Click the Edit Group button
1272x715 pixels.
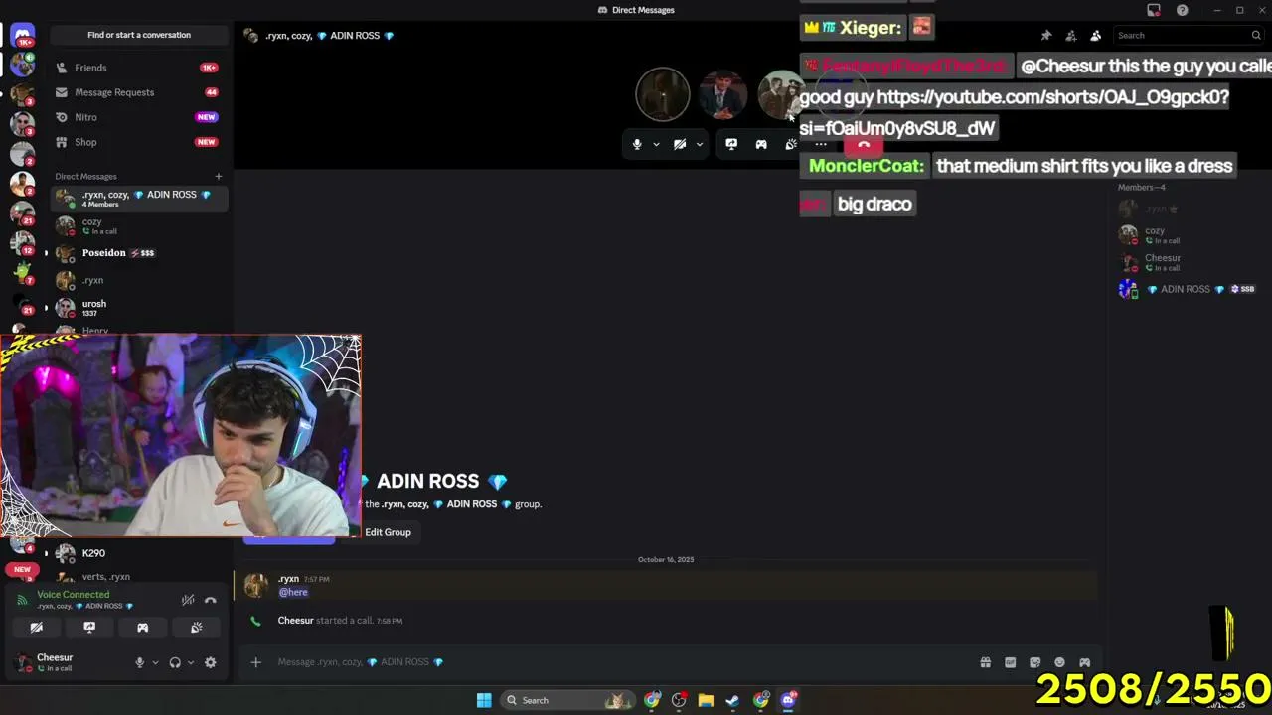[x=388, y=532]
